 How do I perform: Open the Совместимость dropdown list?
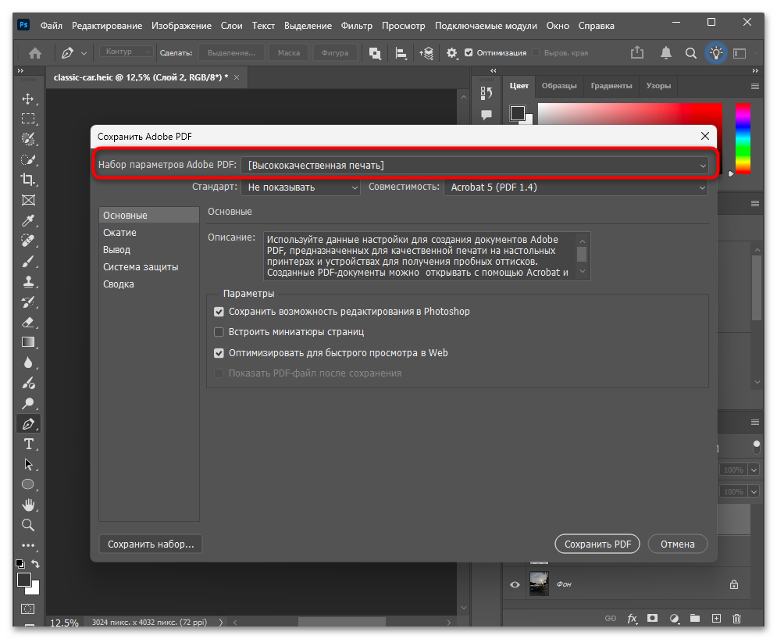576,187
